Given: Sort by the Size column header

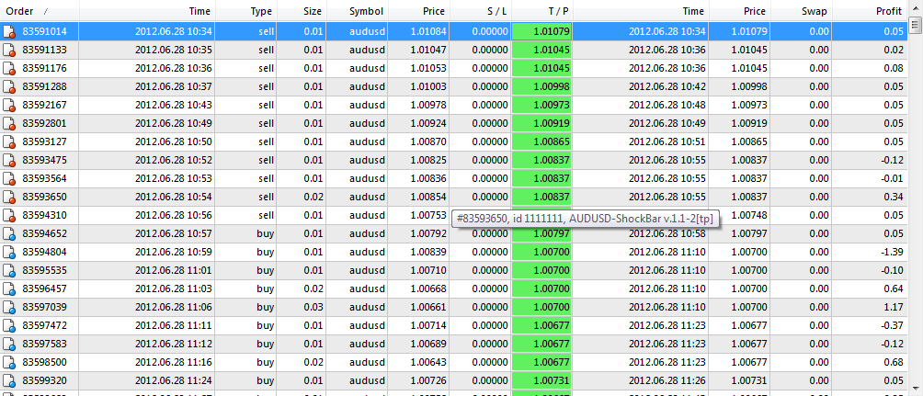Looking at the screenshot, I should (302, 11).
